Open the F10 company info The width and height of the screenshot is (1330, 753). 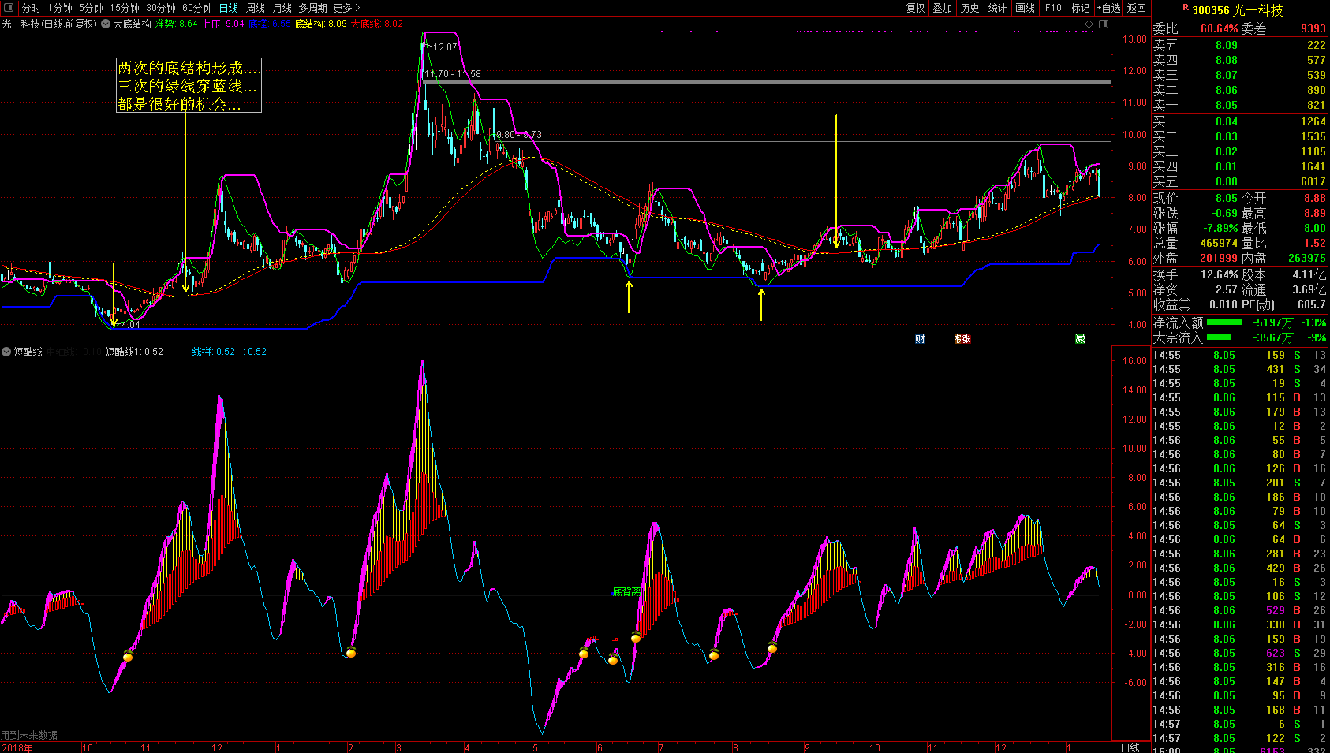coord(1053,8)
